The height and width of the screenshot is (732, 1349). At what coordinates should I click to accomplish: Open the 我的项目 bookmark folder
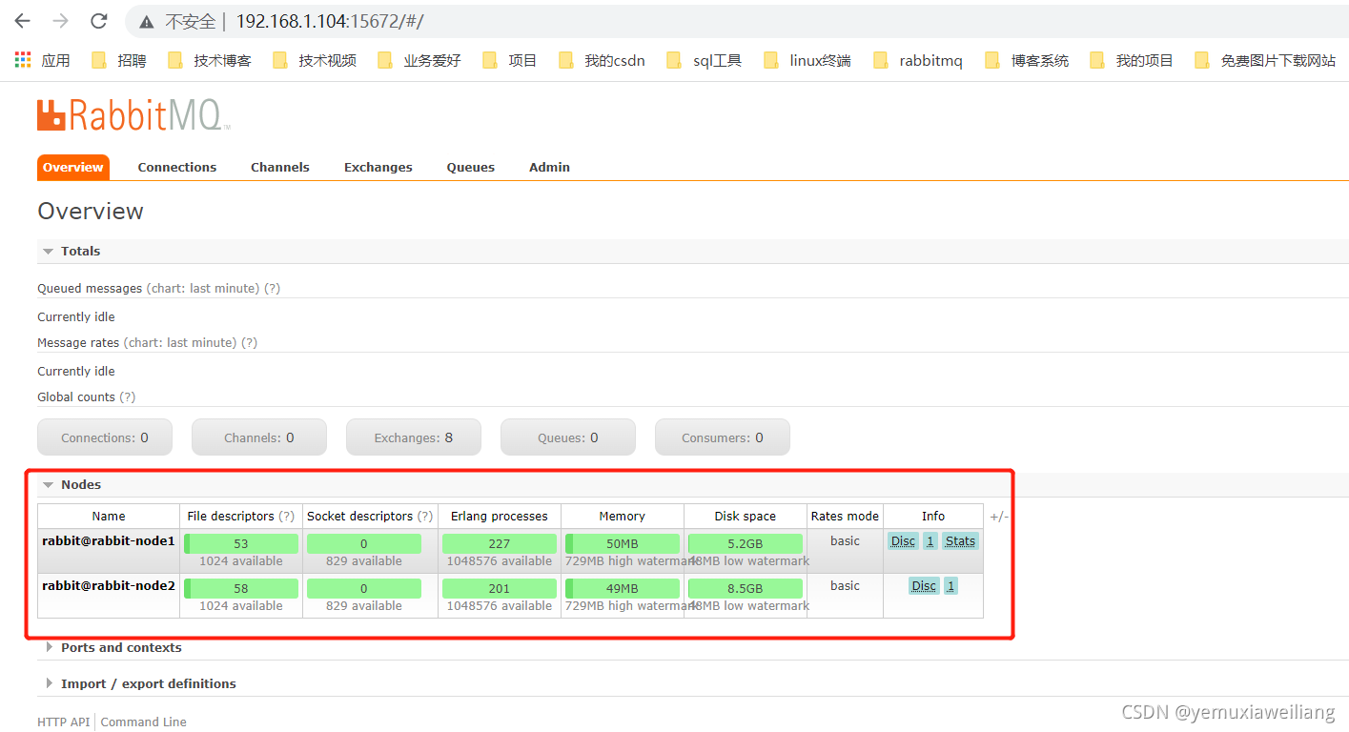[1132, 60]
